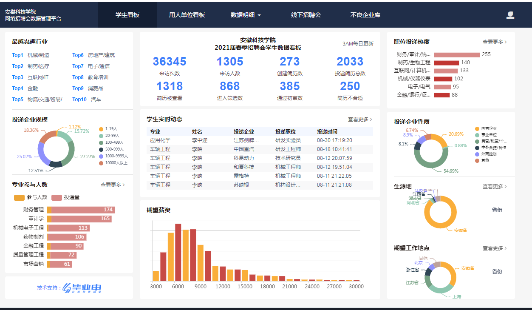Switch to the 用人单位看板 tab
Image resolution: width=532 pixels, height=310 pixels.
[x=187, y=15]
